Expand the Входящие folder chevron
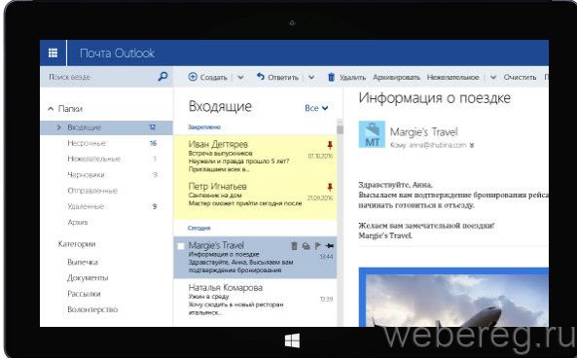The image size is (577, 358). point(59,127)
